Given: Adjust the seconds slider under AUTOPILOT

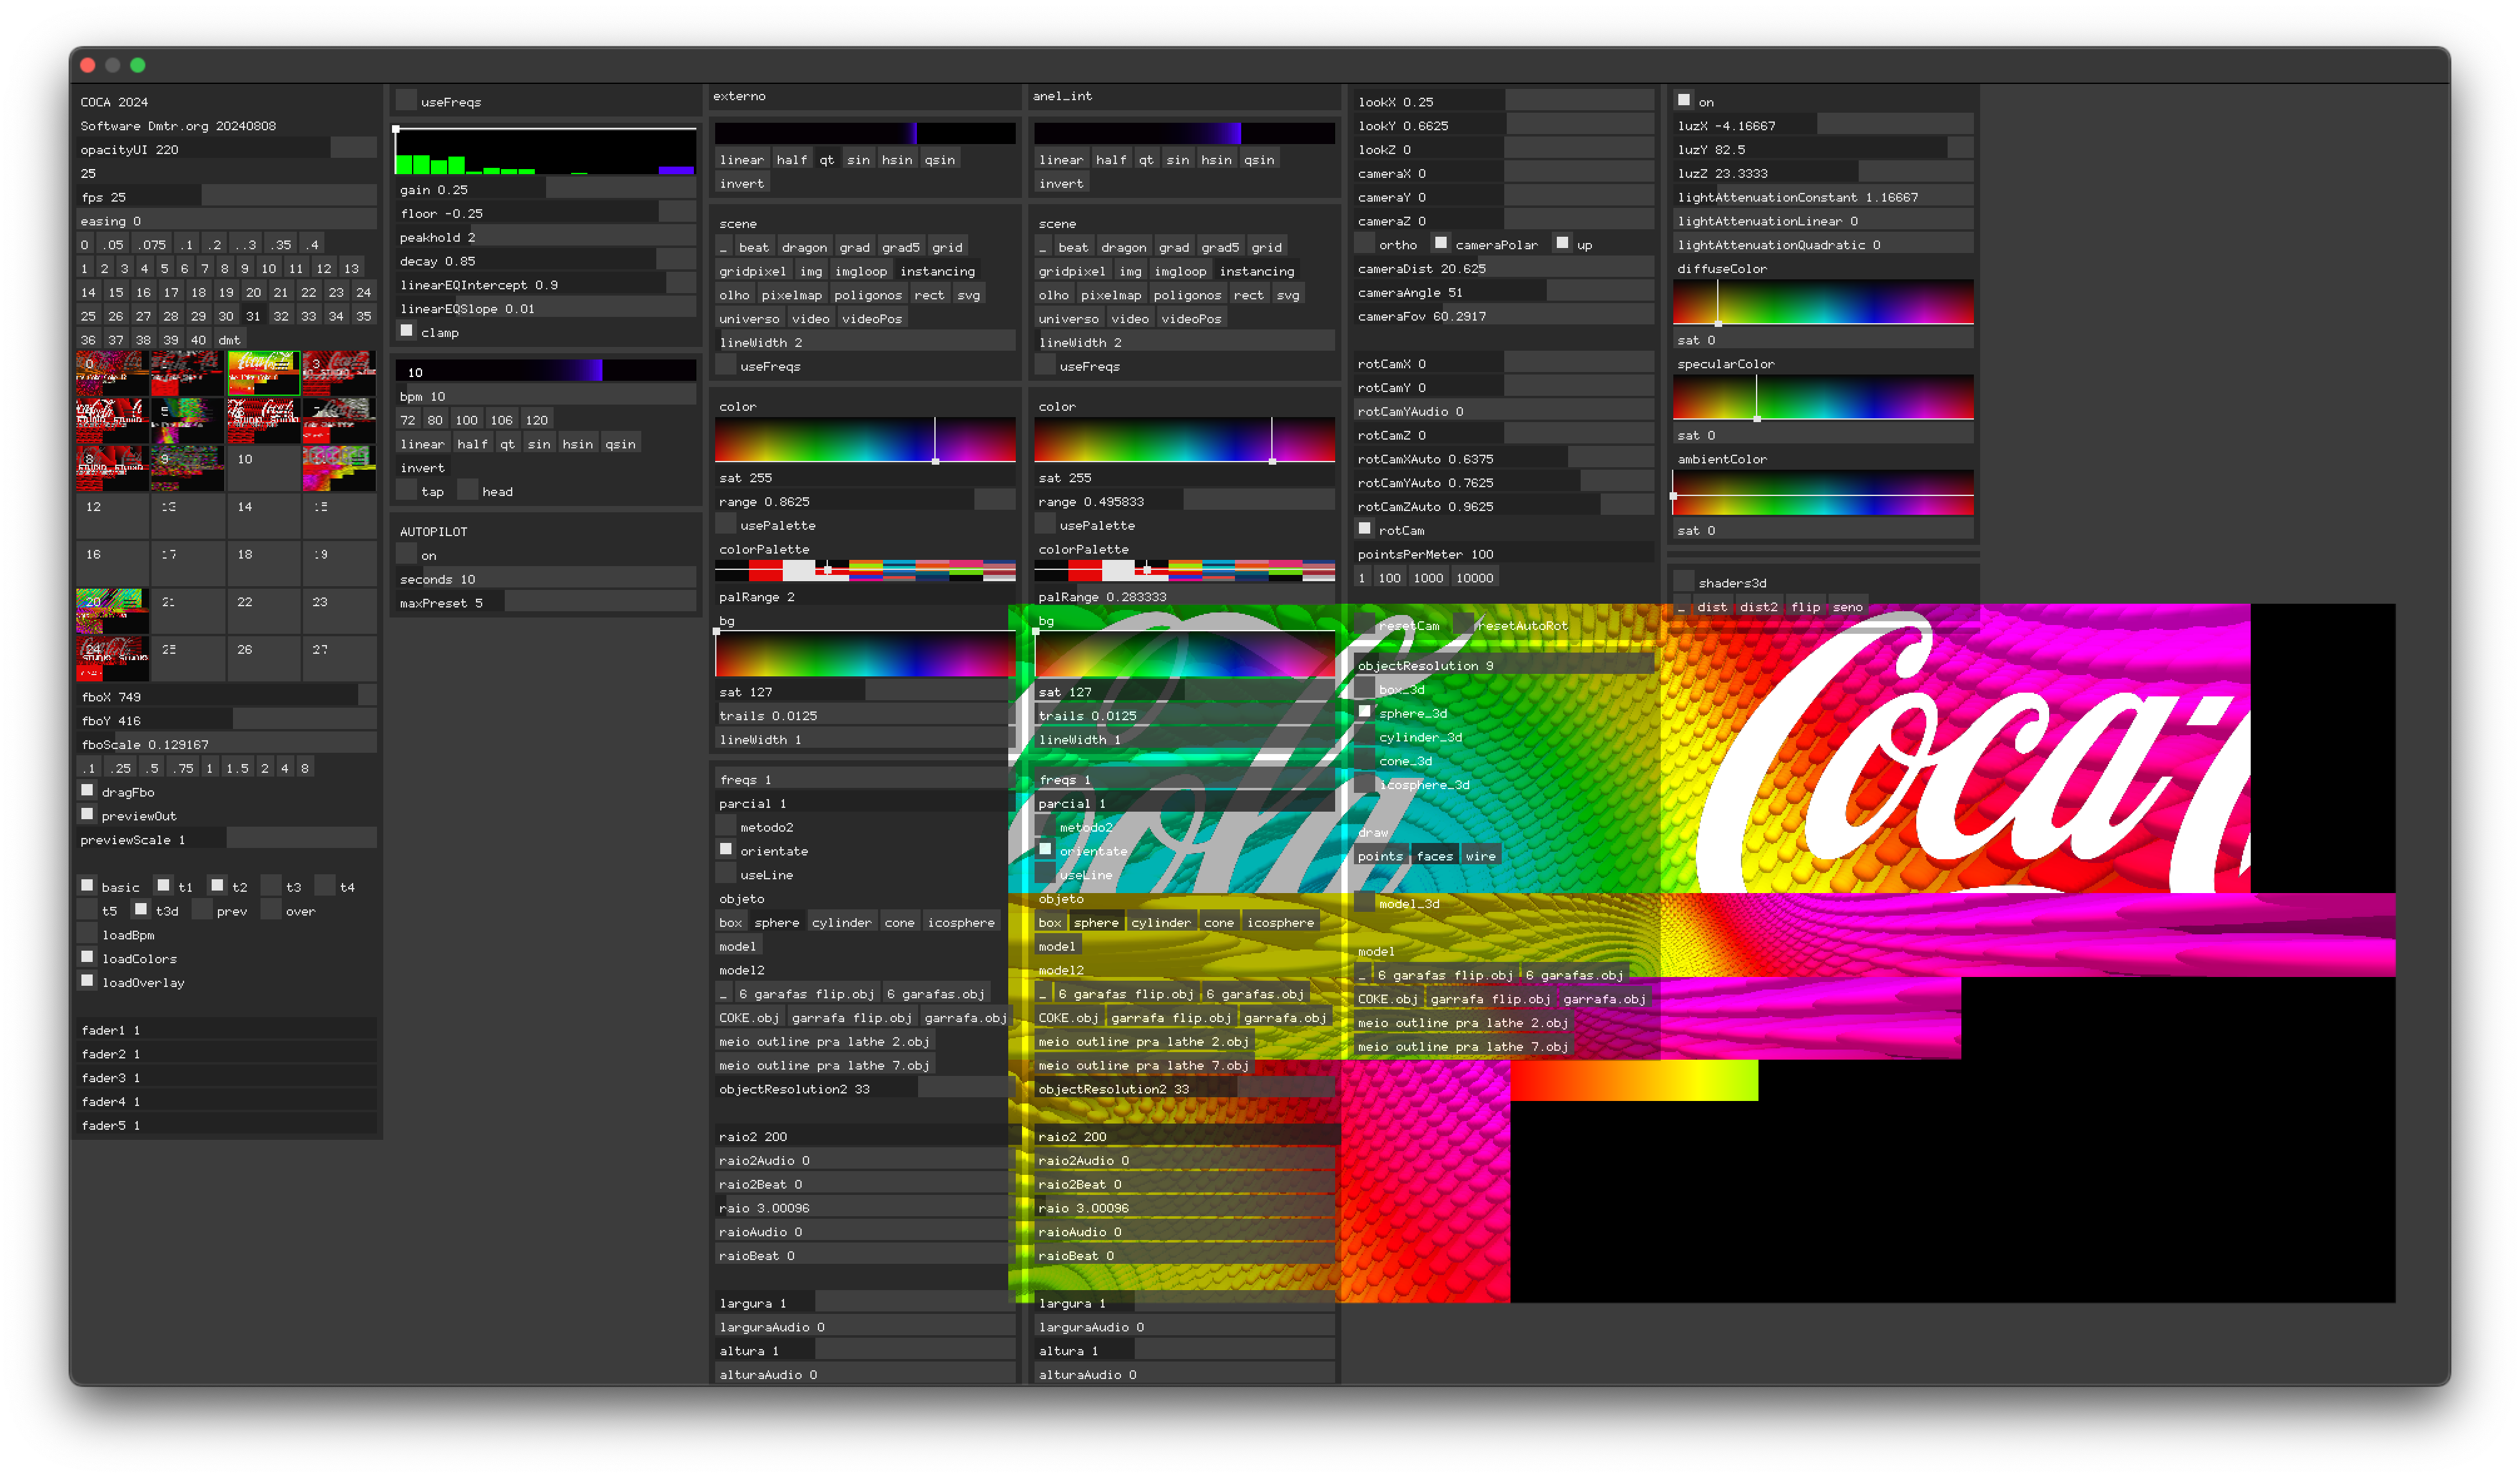Looking at the screenshot, I should (x=546, y=578).
